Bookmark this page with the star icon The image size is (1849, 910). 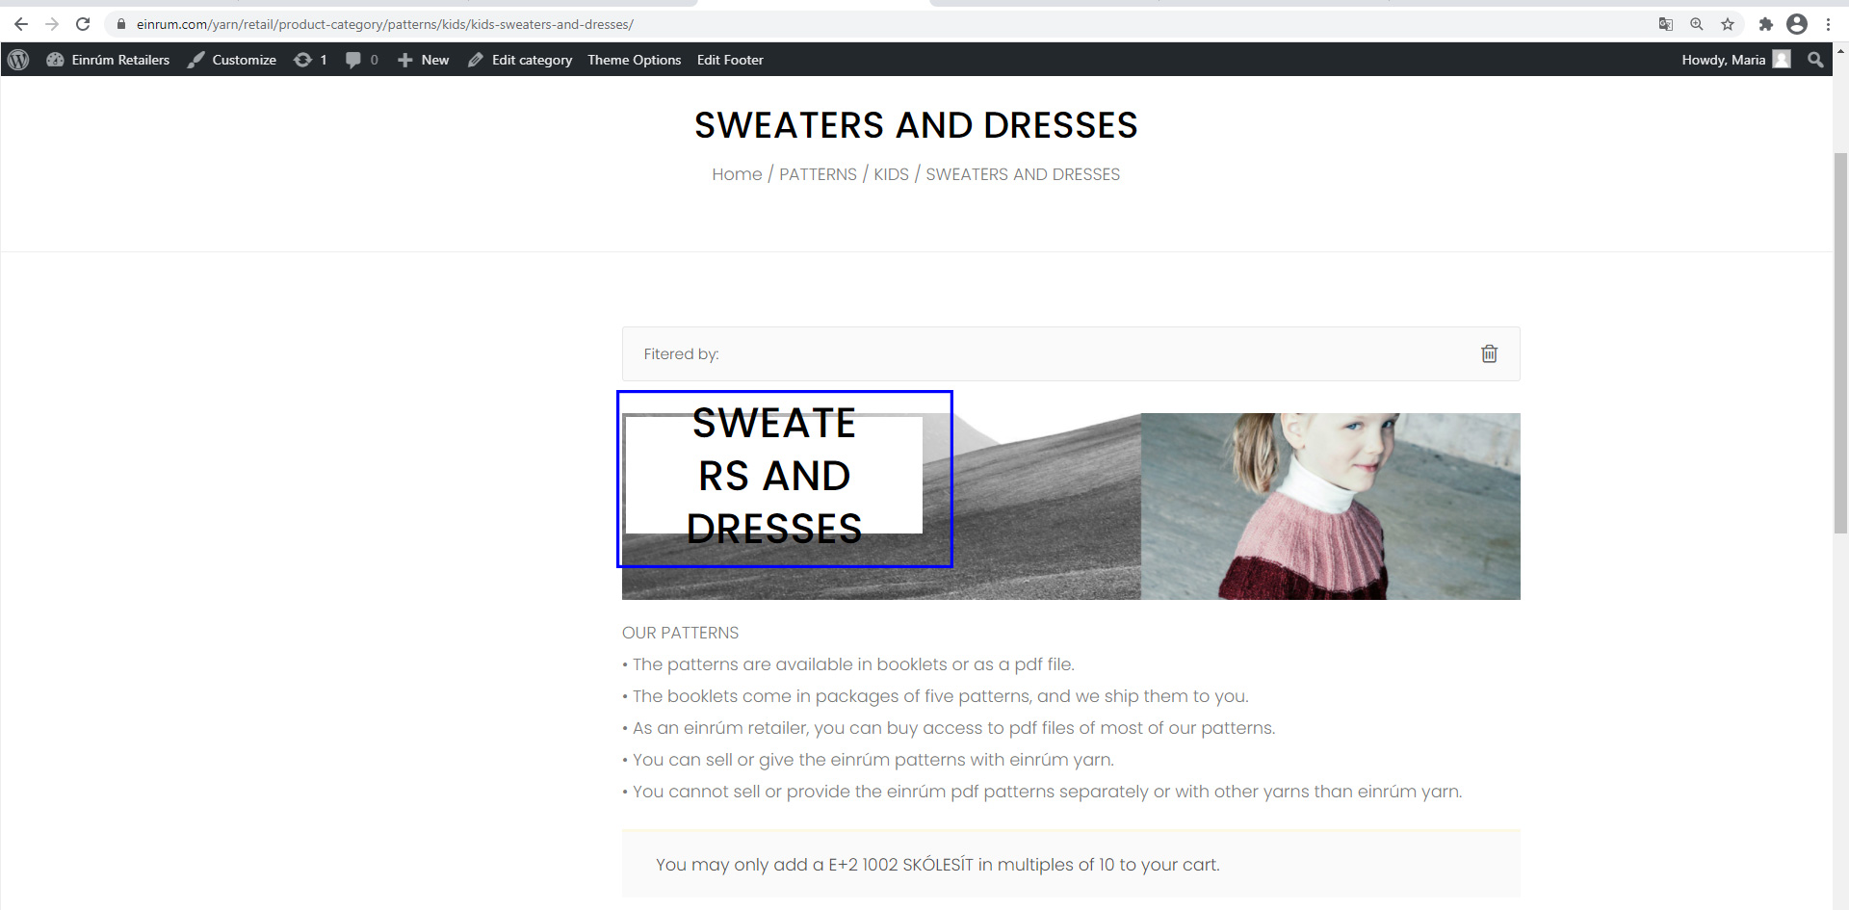(x=1728, y=24)
